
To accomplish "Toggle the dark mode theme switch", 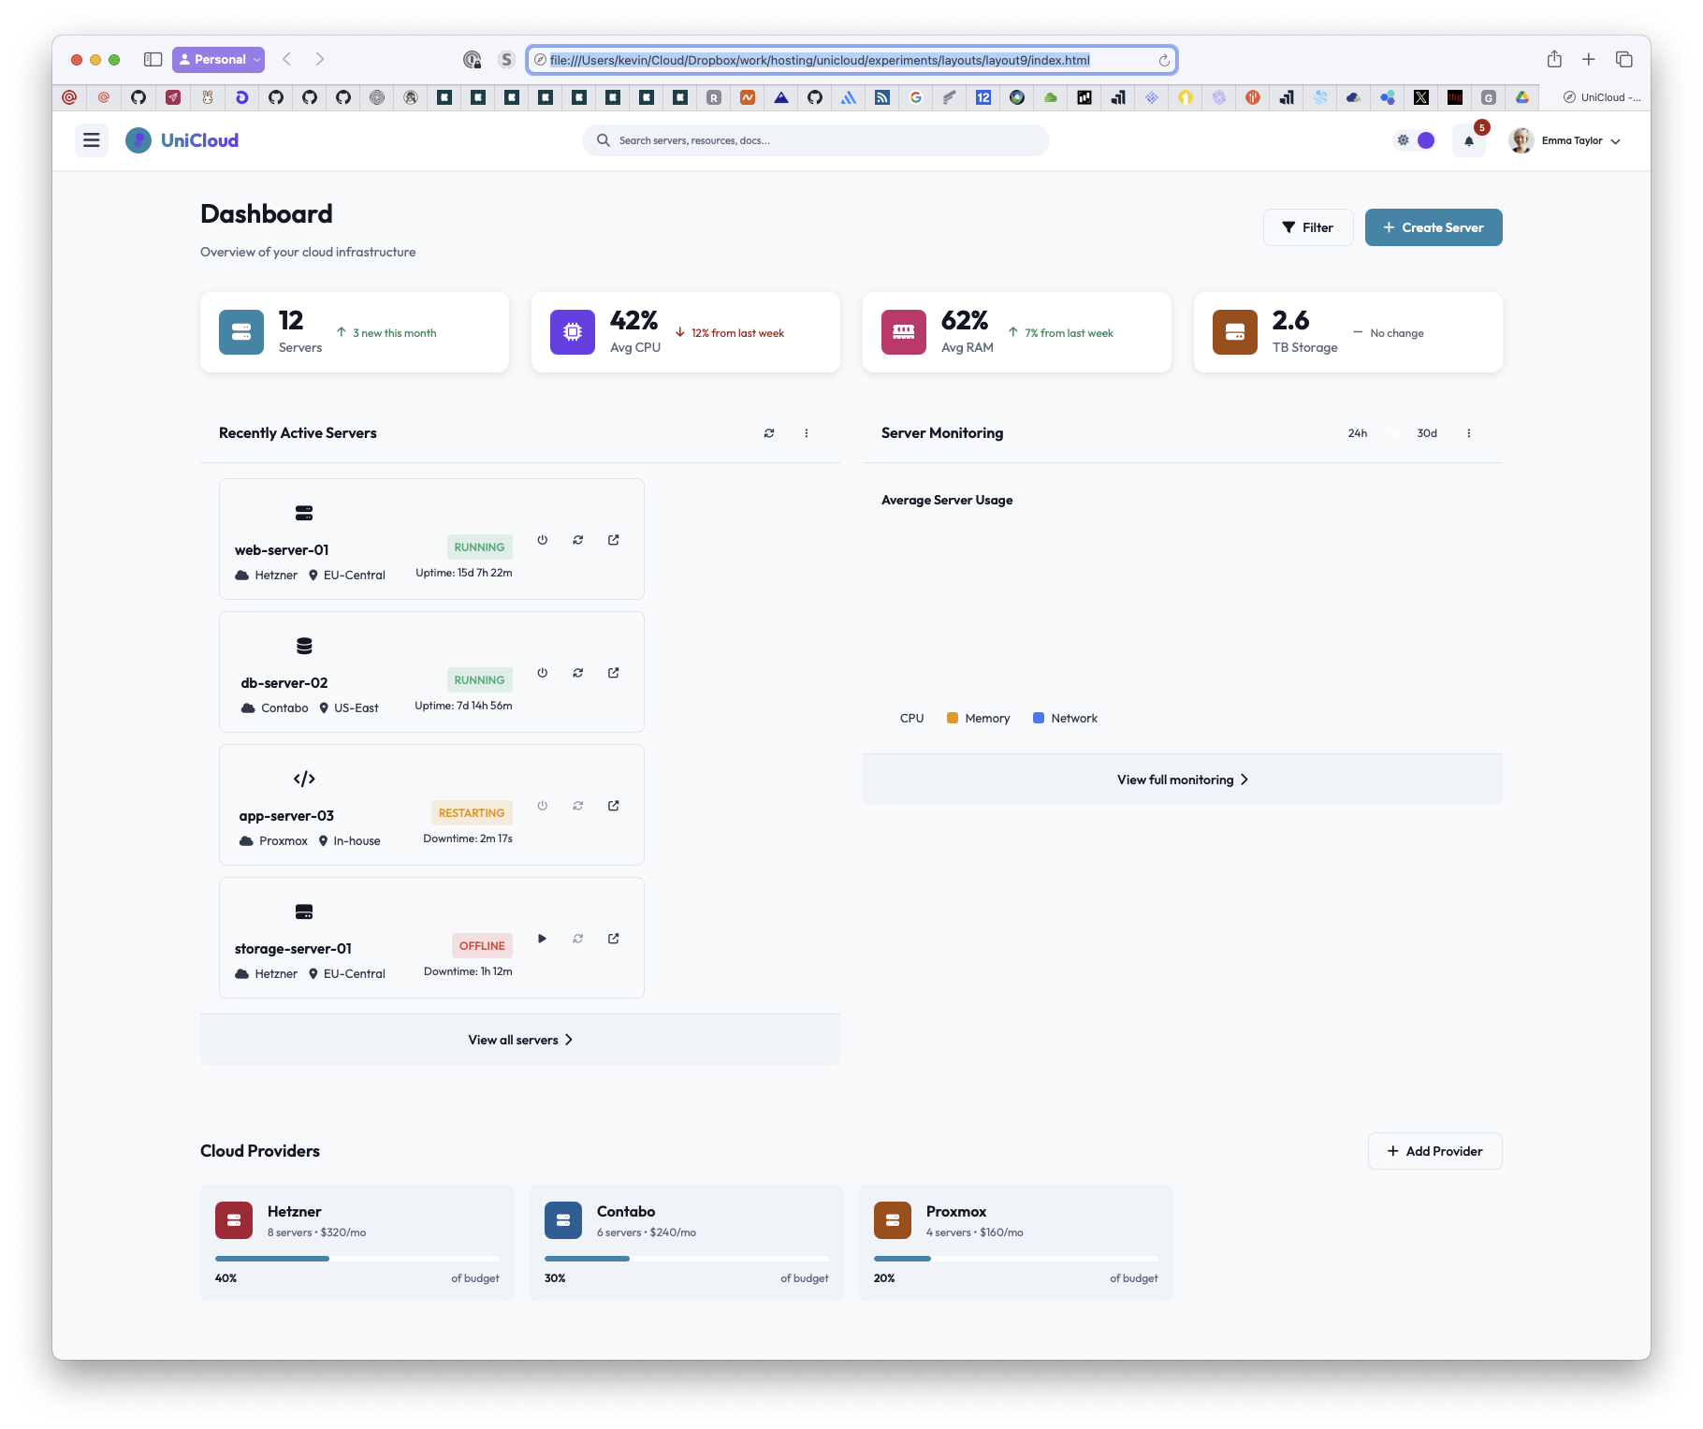I will (1415, 140).
